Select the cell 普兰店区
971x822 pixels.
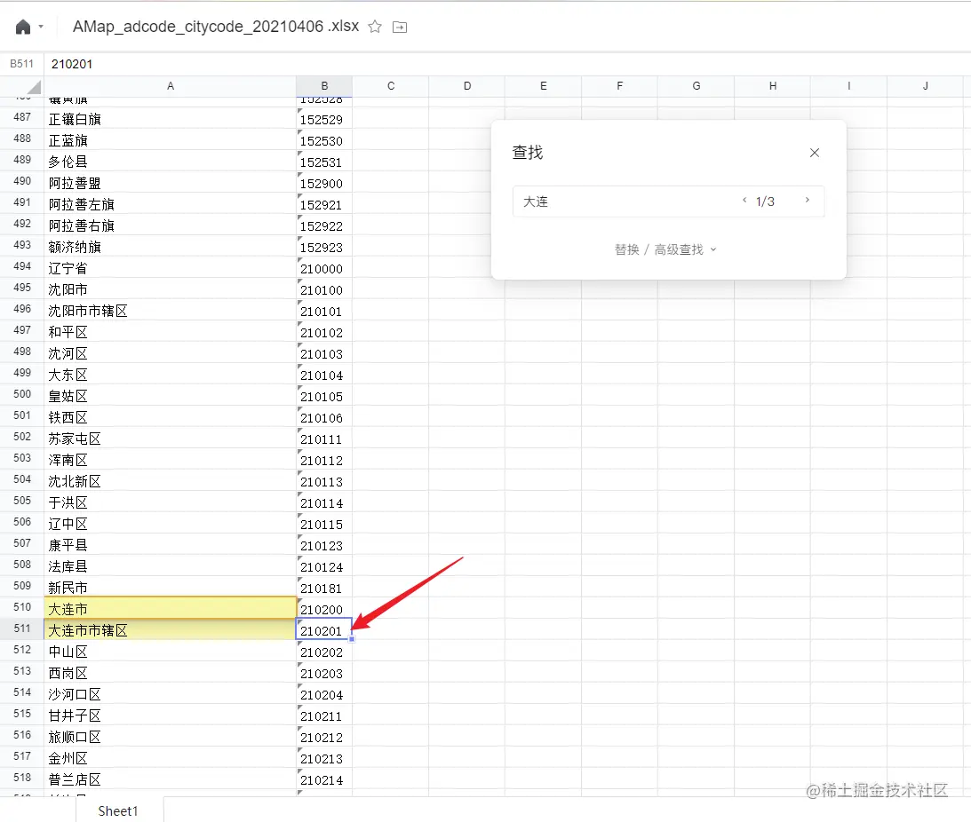point(171,779)
